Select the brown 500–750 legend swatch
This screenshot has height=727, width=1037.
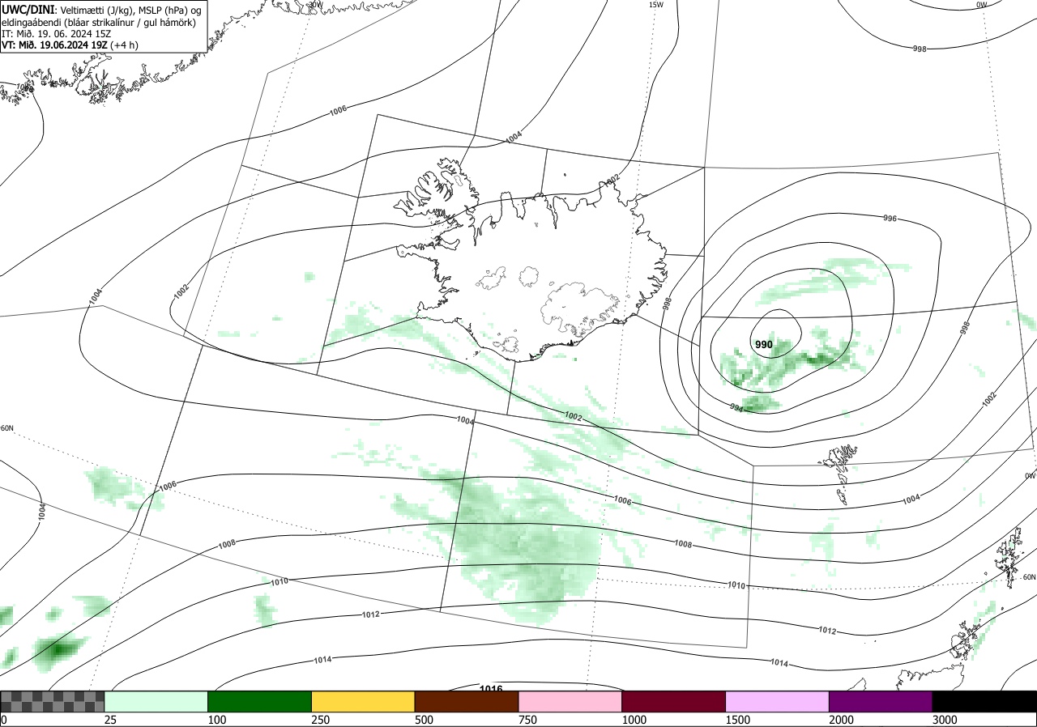click(x=466, y=702)
